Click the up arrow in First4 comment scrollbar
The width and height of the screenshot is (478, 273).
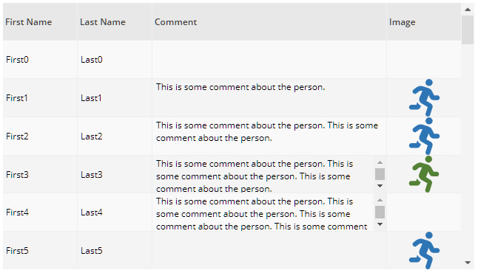pos(380,201)
